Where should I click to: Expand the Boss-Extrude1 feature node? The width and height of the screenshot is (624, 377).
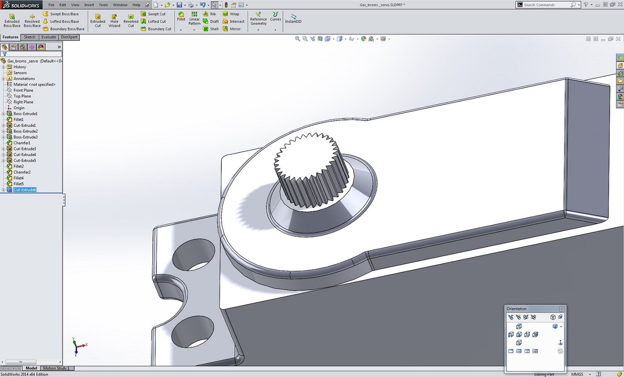(x=4, y=114)
